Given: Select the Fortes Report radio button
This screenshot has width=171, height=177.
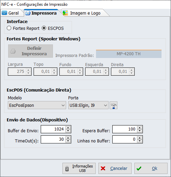Looking at the screenshot, I should pos(9,28).
